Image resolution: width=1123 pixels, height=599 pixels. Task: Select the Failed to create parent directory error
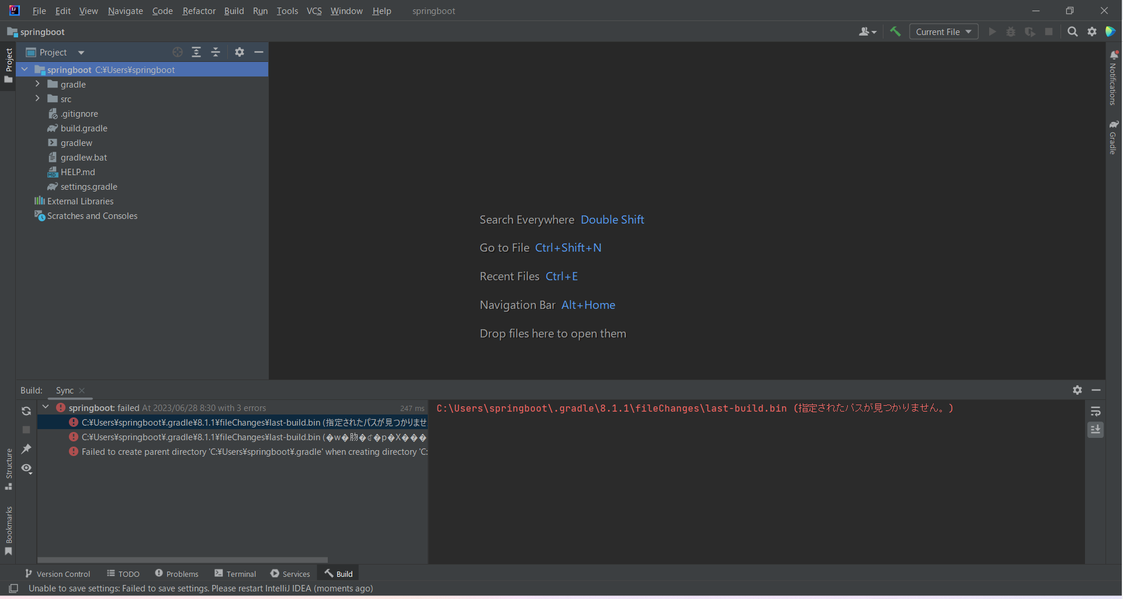coord(234,452)
